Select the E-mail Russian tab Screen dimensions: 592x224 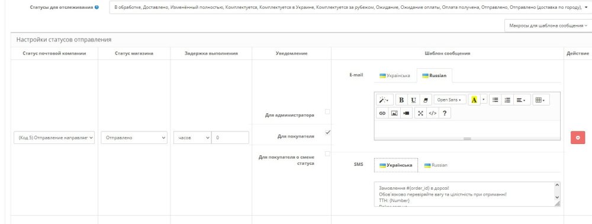pos(434,75)
